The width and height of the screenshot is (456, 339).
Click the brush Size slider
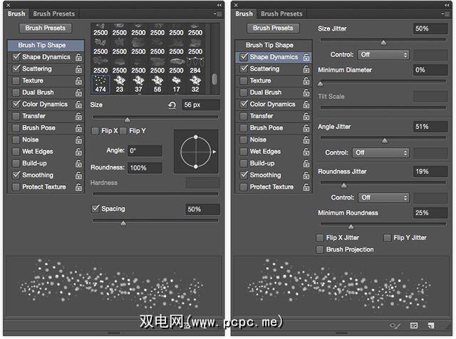155,118
